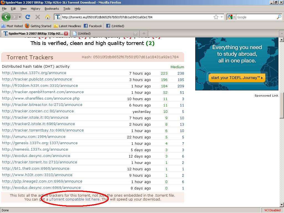Open the Bookmarks menu
Screen dimensions: 284x213
point(52,9)
